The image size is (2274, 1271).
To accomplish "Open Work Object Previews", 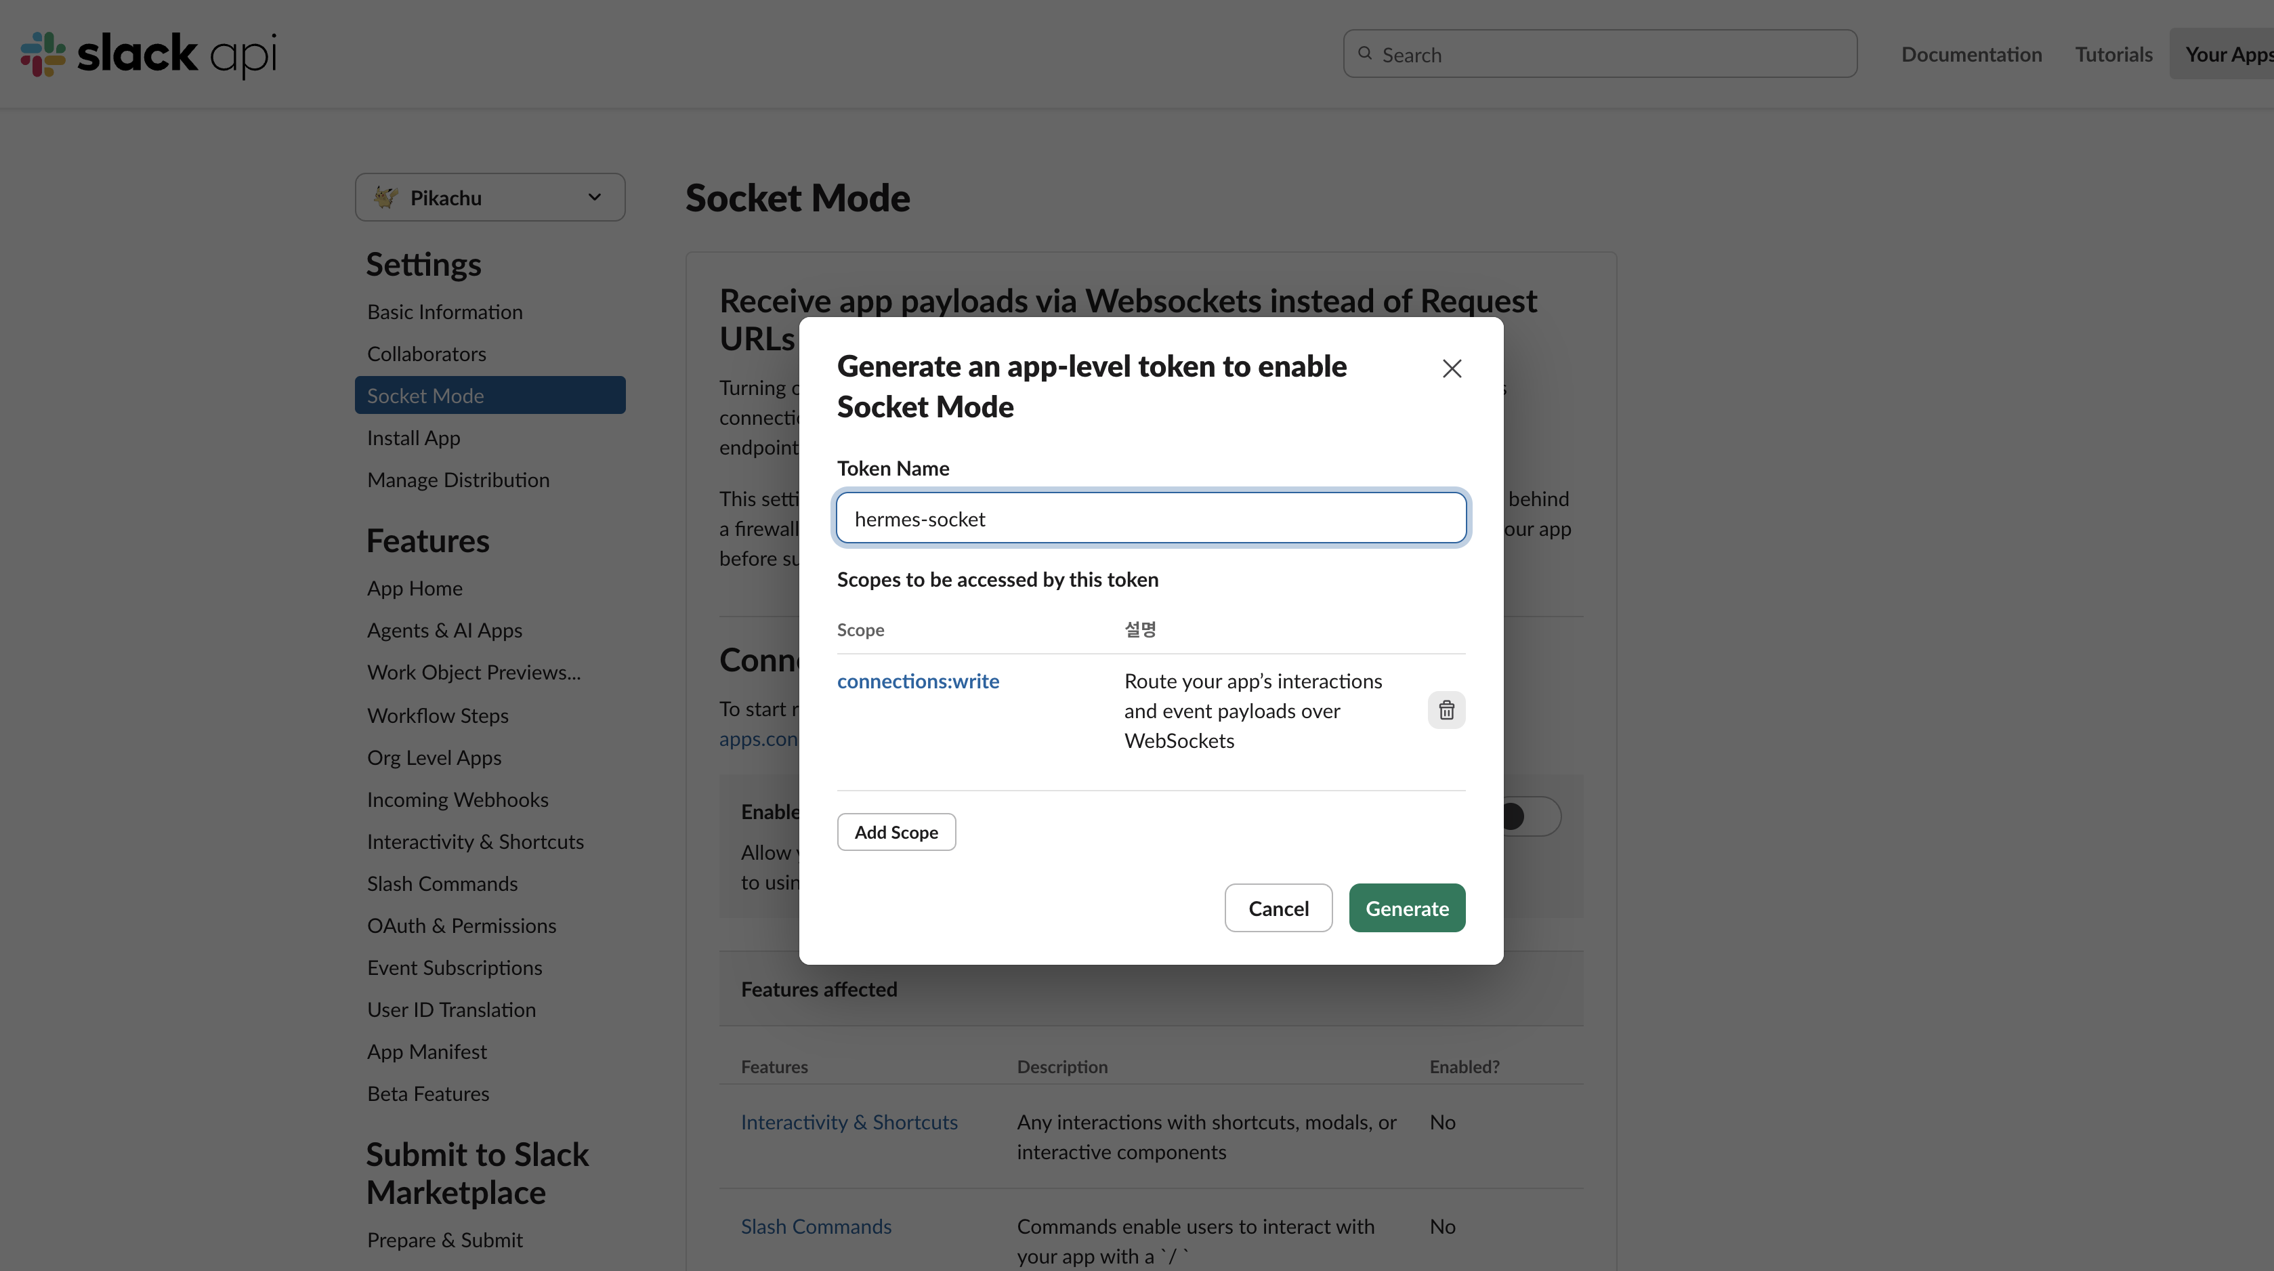I will tap(474, 673).
